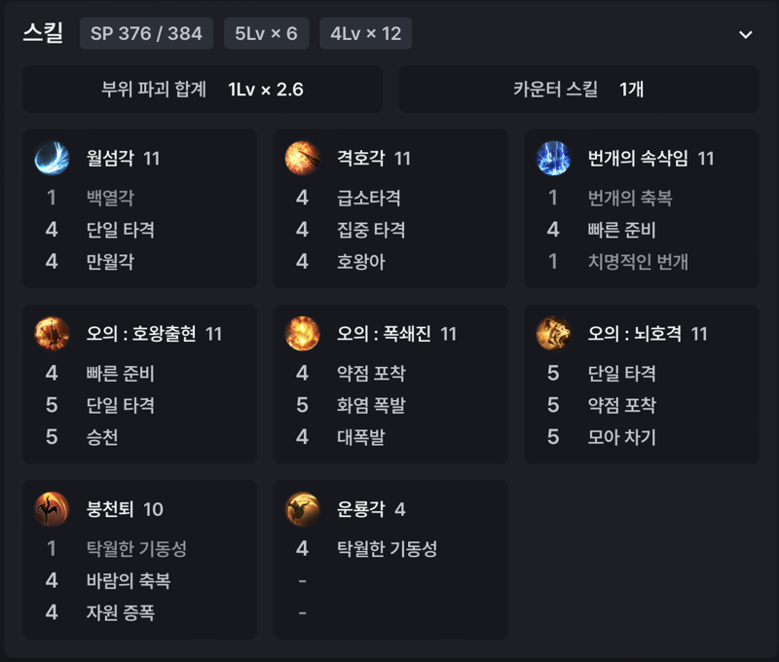This screenshot has height=662, width=779.
Task: Collapse the 스킬 section with the chevron
Action: (x=745, y=34)
